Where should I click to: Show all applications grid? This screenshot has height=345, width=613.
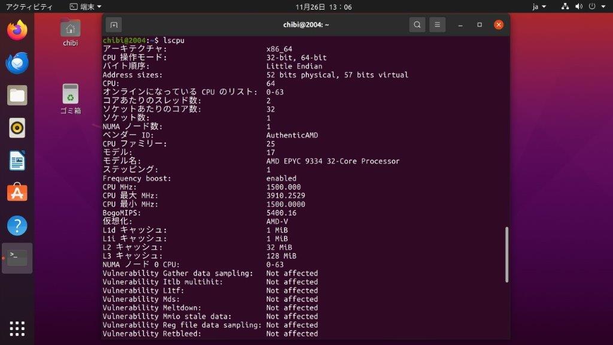17,328
